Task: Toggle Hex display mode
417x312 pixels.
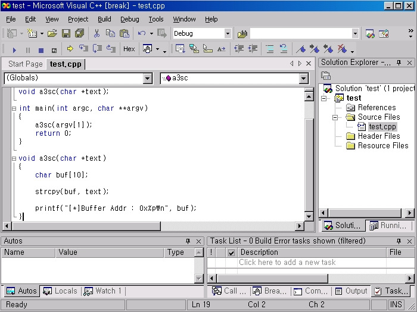Action: tap(129, 49)
